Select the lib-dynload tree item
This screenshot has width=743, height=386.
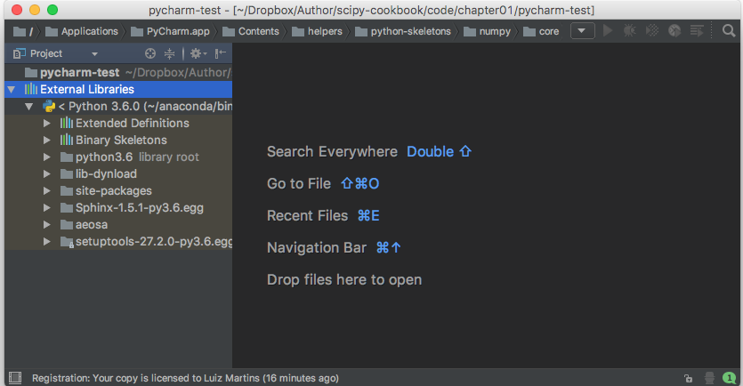[106, 173]
